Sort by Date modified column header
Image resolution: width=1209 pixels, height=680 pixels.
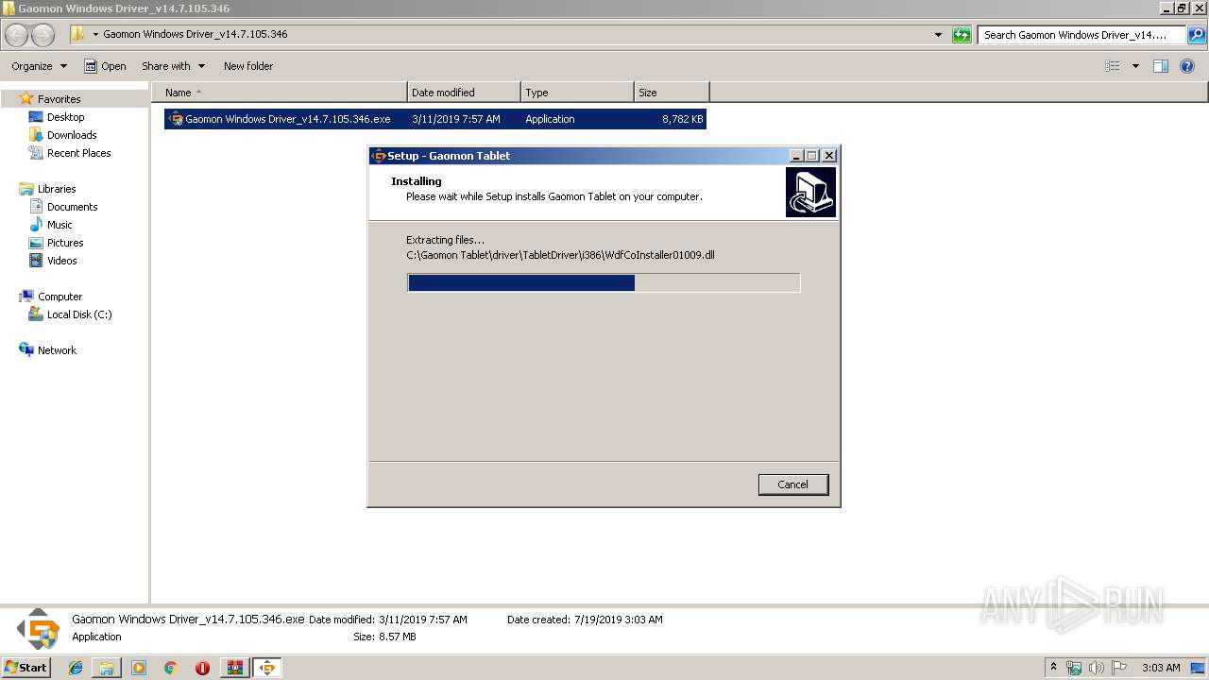click(x=464, y=93)
